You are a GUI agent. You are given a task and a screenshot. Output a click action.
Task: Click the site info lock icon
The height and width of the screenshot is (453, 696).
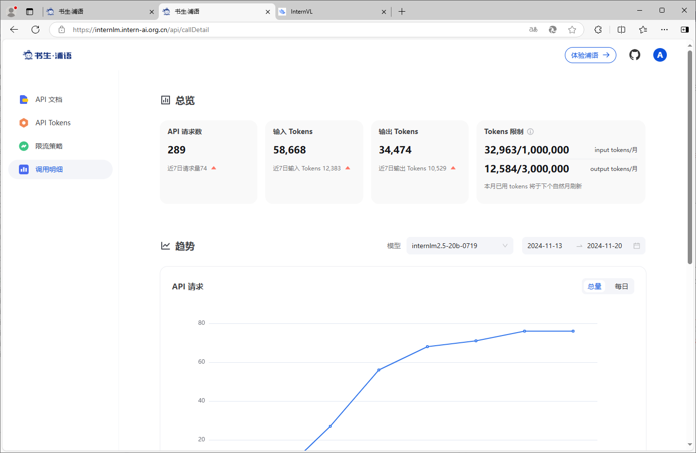(62, 30)
